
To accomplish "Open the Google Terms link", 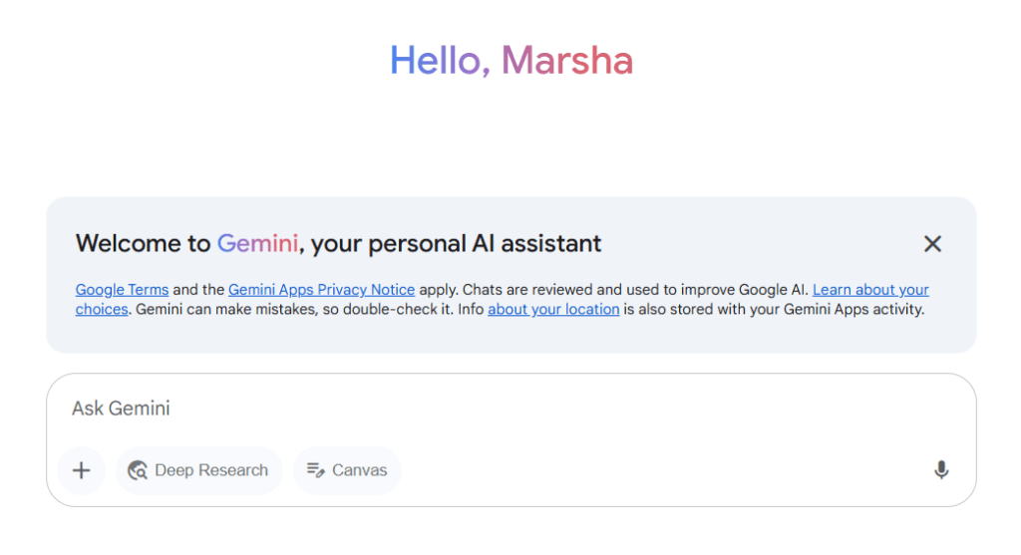I will click(x=122, y=290).
